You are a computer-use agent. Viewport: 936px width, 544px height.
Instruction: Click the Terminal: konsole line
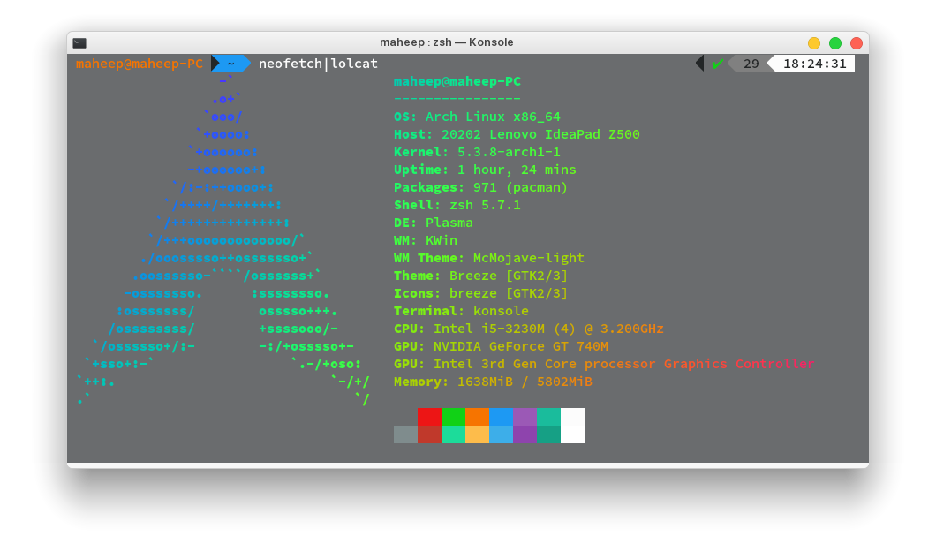[462, 311]
